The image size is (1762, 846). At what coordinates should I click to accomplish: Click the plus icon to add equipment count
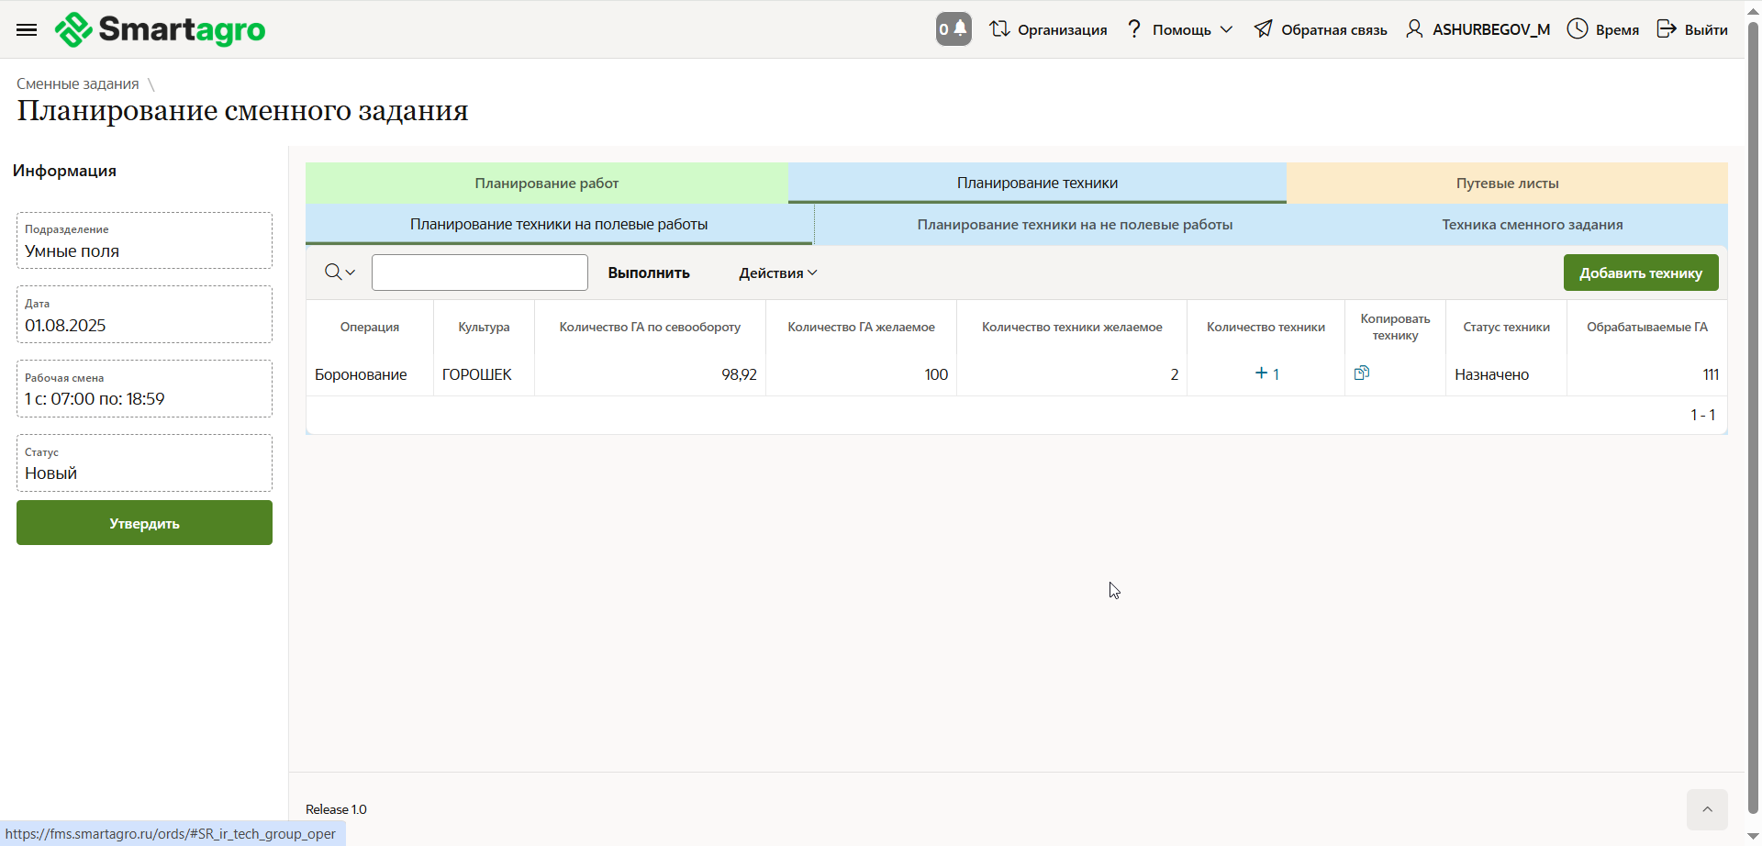pyautogui.click(x=1262, y=373)
